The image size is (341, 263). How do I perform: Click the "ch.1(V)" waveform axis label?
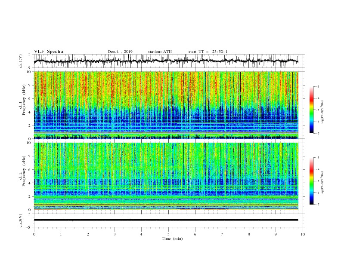click(21, 61)
